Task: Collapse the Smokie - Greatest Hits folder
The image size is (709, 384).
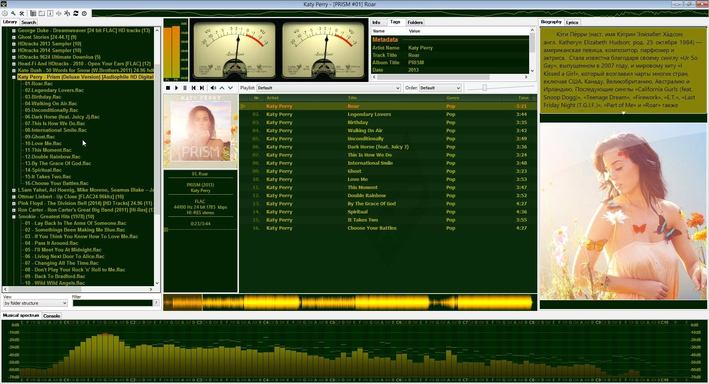Action: 14,217
